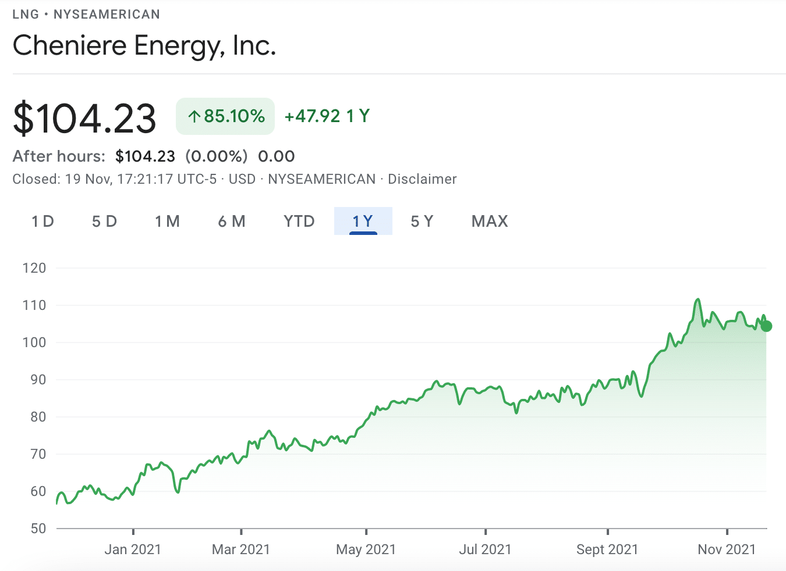The height and width of the screenshot is (571, 786).
Task: Select the 5D time range
Action: 104,221
